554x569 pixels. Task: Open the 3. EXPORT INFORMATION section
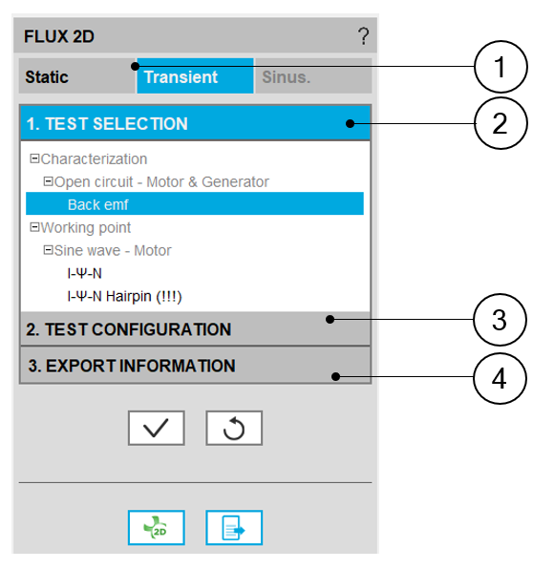pyautogui.click(x=195, y=366)
